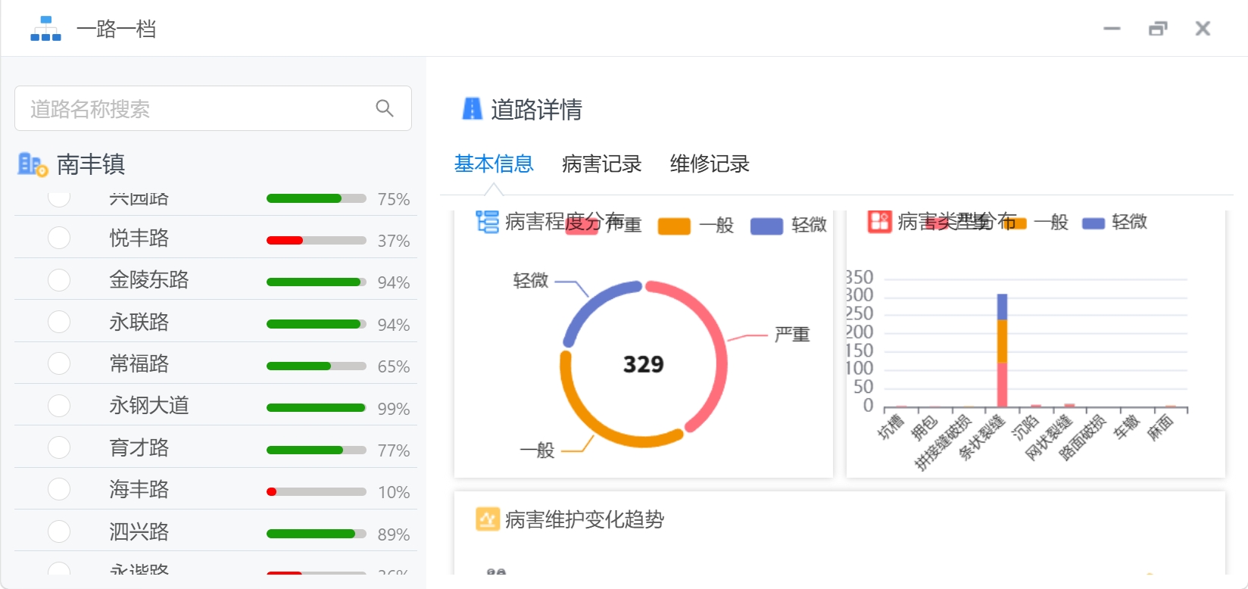The height and width of the screenshot is (589, 1248).
Task: Select the radio button for 永钢大道
Action: [59, 406]
